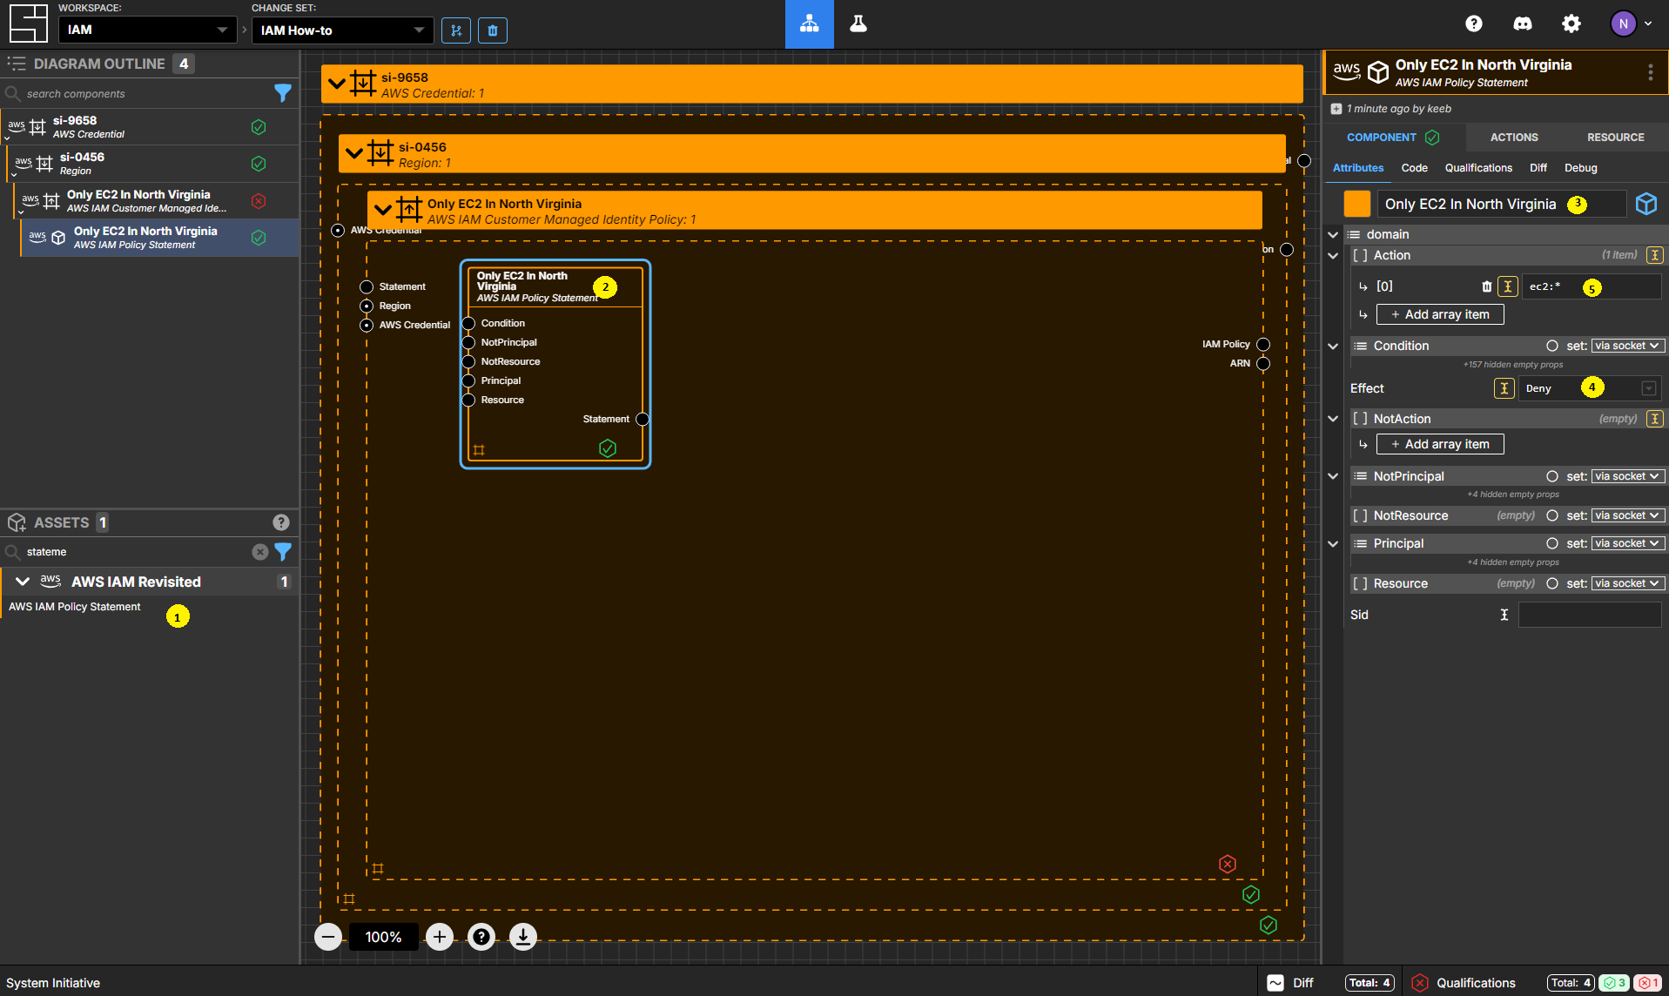Delete Action array item [0]
This screenshot has height=996, width=1669.
tap(1487, 286)
